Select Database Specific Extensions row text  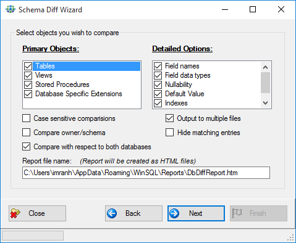click(x=78, y=94)
